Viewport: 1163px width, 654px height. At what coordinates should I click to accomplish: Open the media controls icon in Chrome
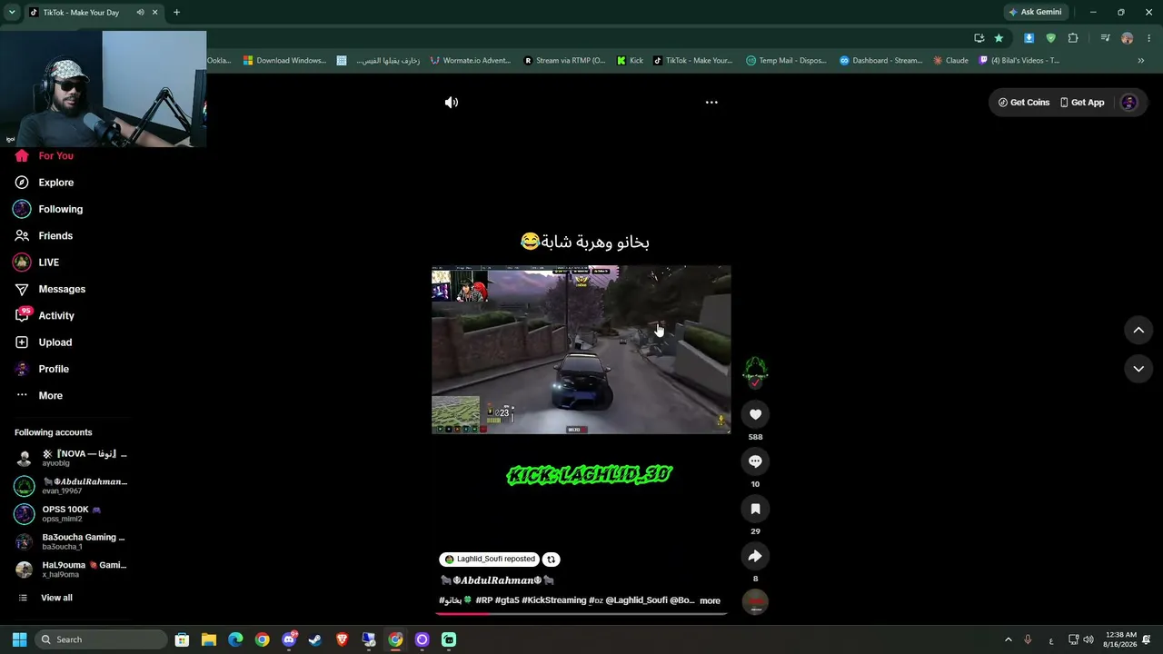(1105, 38)
